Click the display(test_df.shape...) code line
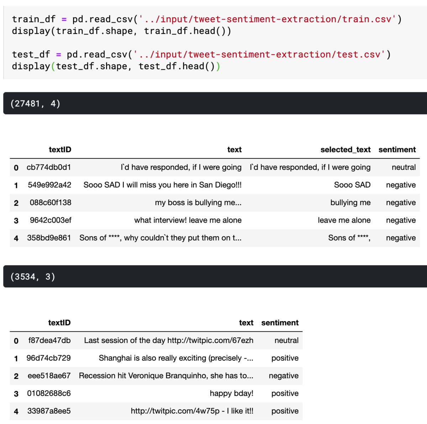The image size is (427, 424). (116, 66)
